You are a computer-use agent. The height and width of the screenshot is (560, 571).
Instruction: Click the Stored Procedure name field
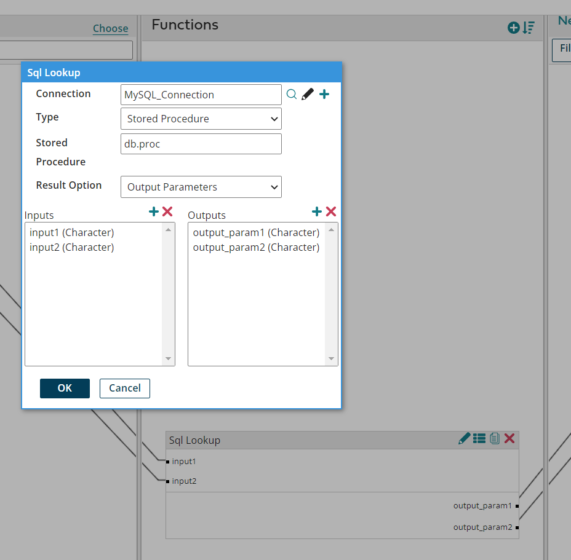pos(201,143)
